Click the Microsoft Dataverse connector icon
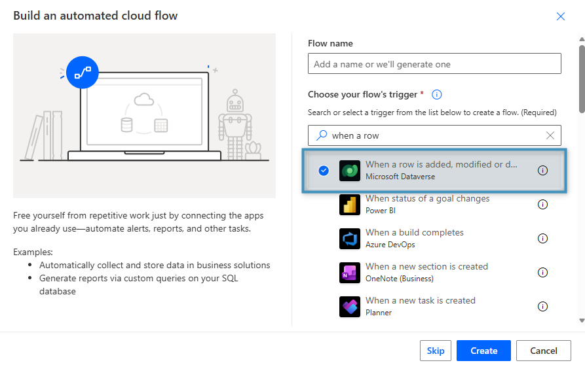 coord(350,171)
